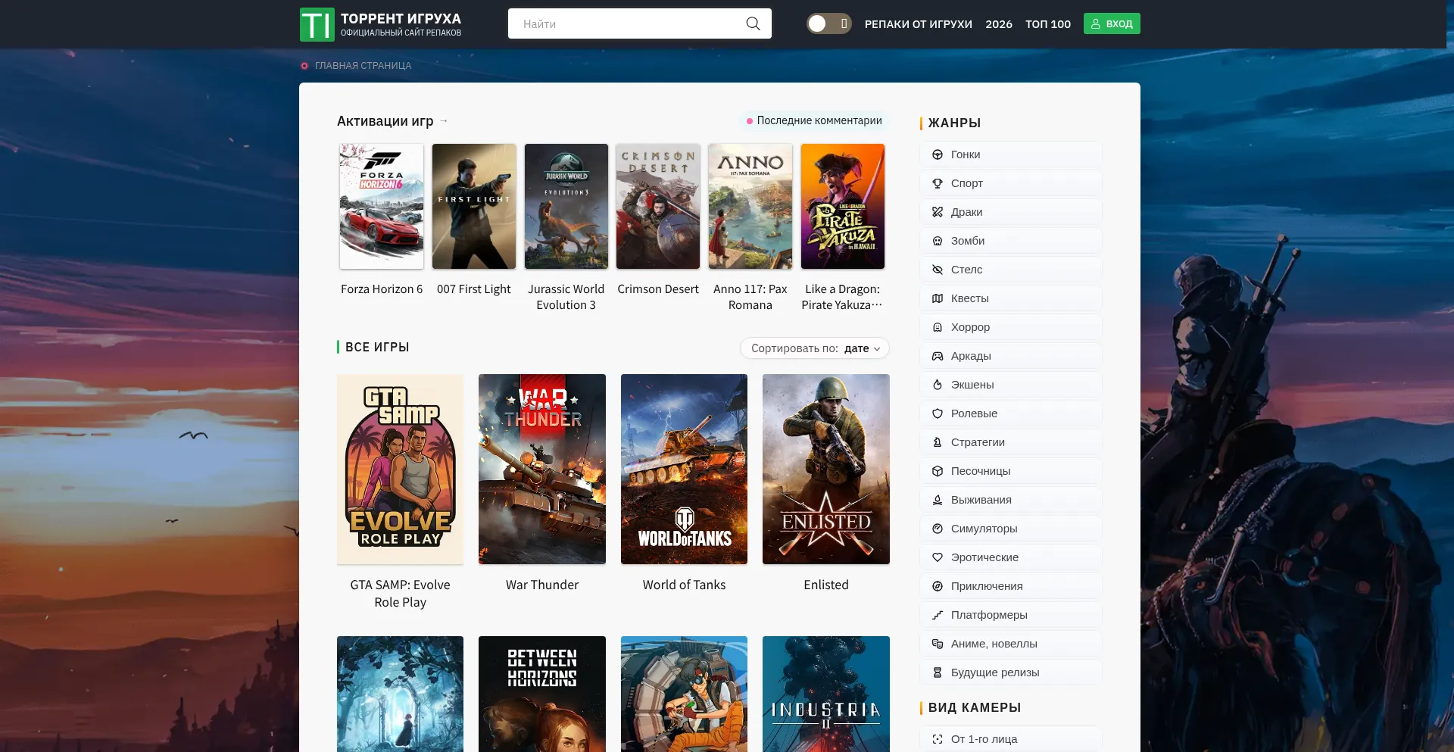The image size is (1454, 752).
Task: Click the Эротические heart icon
Action: click(x=938, y=557)
